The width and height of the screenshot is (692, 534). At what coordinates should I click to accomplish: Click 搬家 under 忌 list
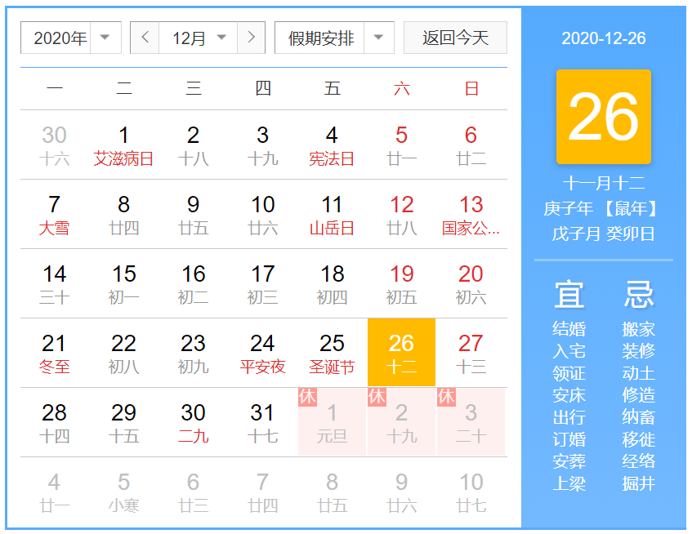coord(638,329)
